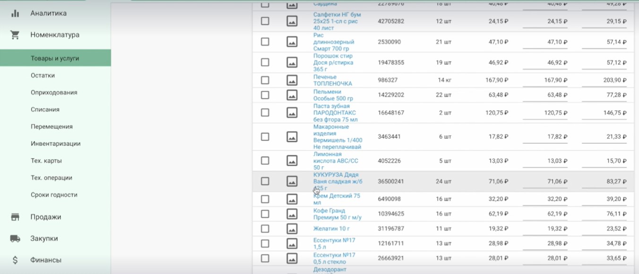Open product link Салфетки НГ бум 25х25

pyautogui.click(x=337, y=21)
